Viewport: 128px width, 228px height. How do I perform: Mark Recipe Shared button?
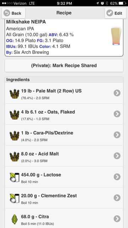[64, 66]
